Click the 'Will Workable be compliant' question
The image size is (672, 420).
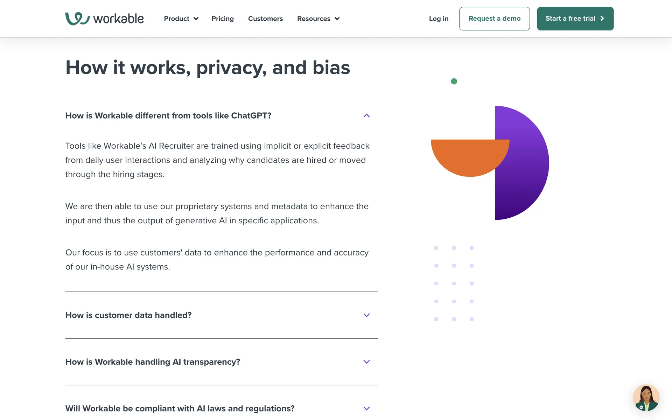[180, 408]
